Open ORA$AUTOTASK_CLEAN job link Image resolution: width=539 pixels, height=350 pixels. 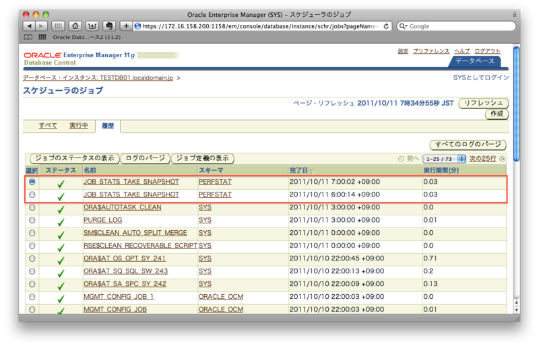(123, 207)
